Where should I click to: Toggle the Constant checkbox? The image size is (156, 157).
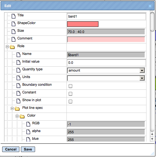click(x=70, y=94)
